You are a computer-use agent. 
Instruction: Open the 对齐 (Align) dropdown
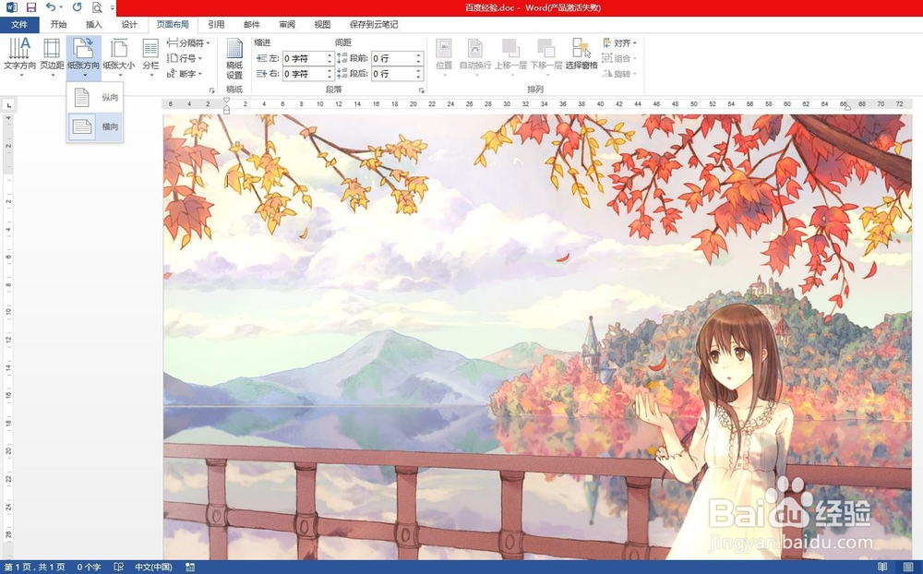click(620, 43)
